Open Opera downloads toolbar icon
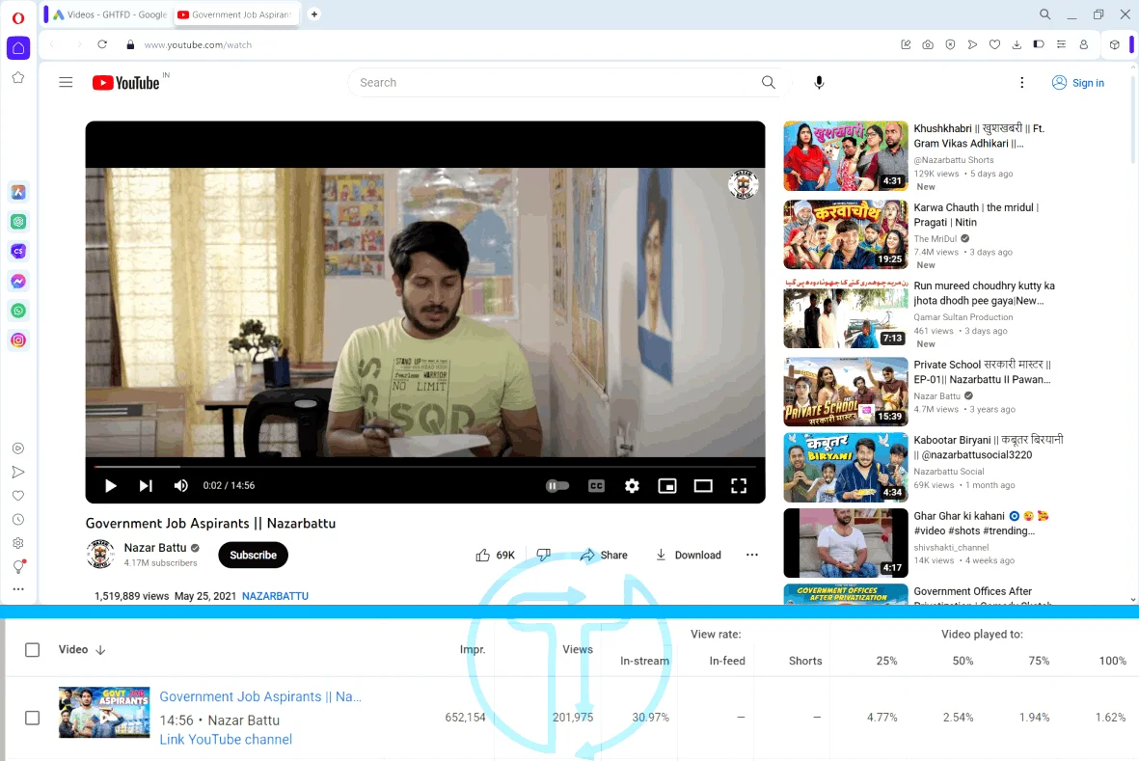Screen dimensions: 1139x761 1017,44
